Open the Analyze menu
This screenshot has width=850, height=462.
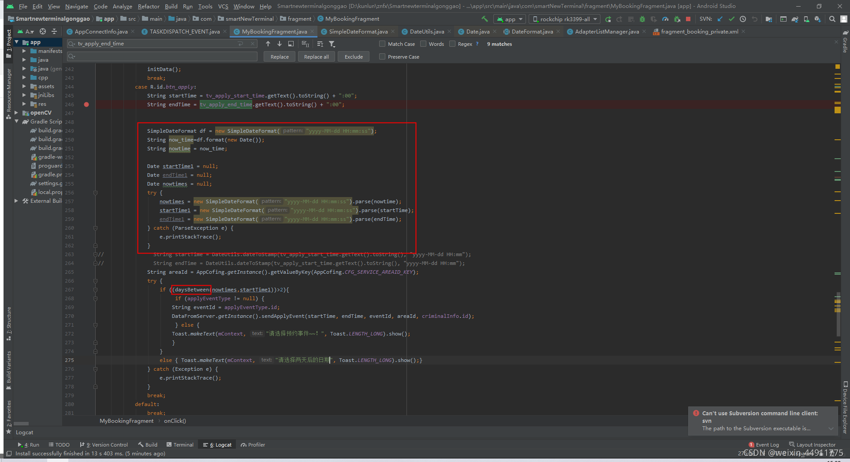pyautogui.click(x=122, y=6)
